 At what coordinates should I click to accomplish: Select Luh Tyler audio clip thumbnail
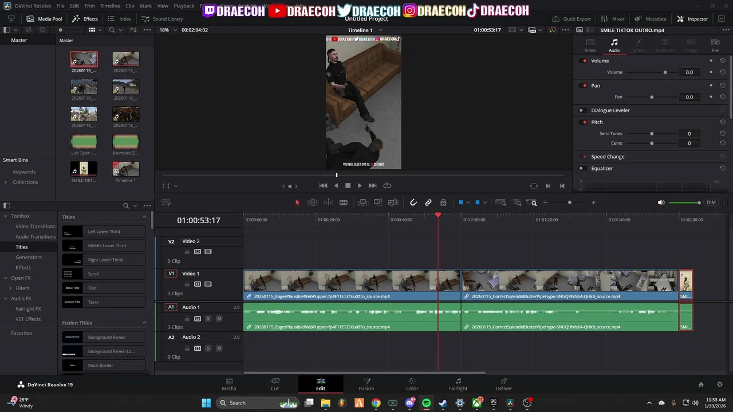(x=84, y=141)
